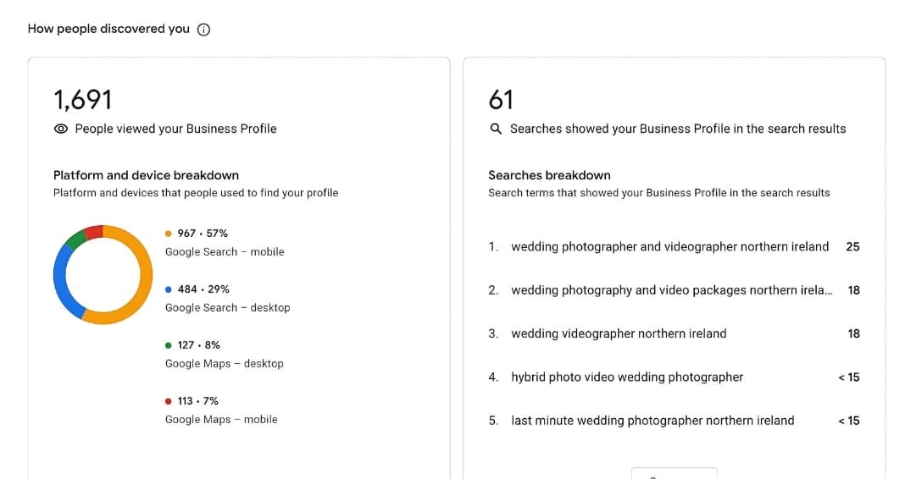
Task: Click the partially visible button below search terms
Action: tap(674, 473)
